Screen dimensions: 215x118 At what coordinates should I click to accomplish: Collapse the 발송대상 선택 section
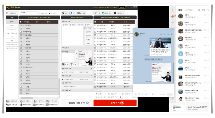[x=91, y=76]
